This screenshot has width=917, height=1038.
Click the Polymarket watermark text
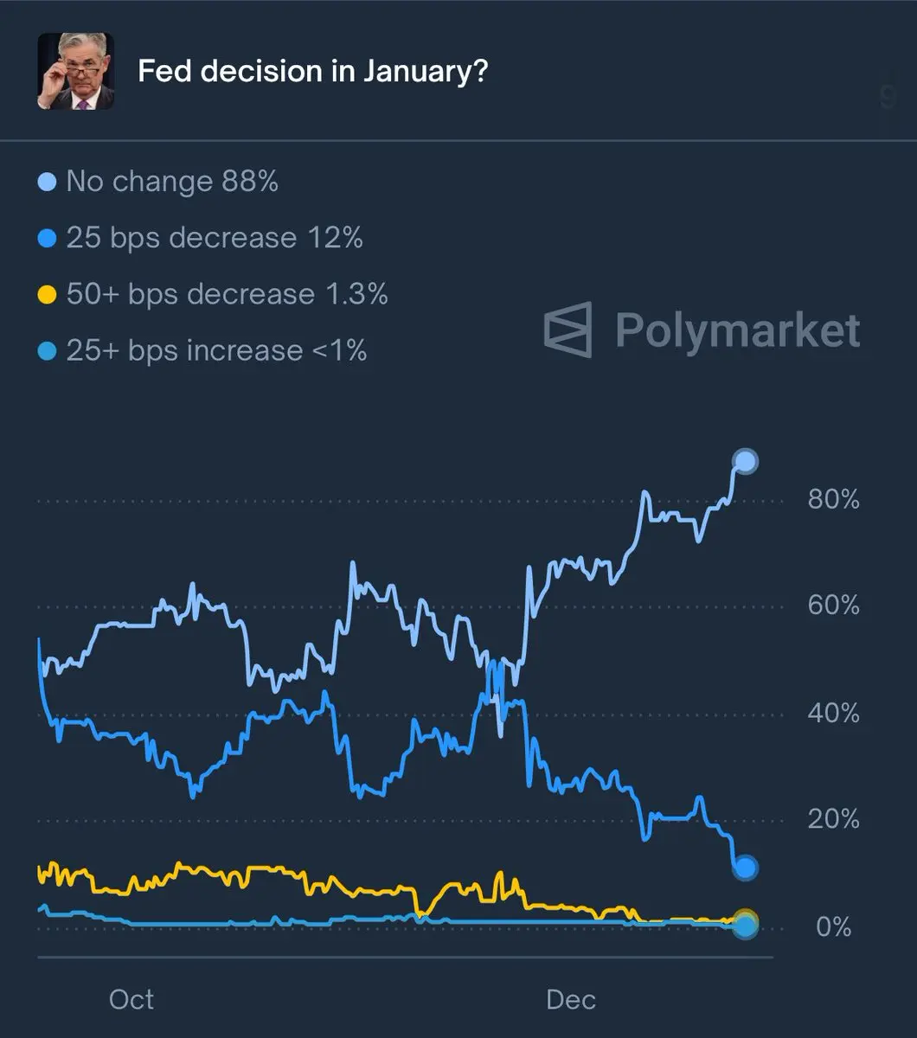point(738,331)
